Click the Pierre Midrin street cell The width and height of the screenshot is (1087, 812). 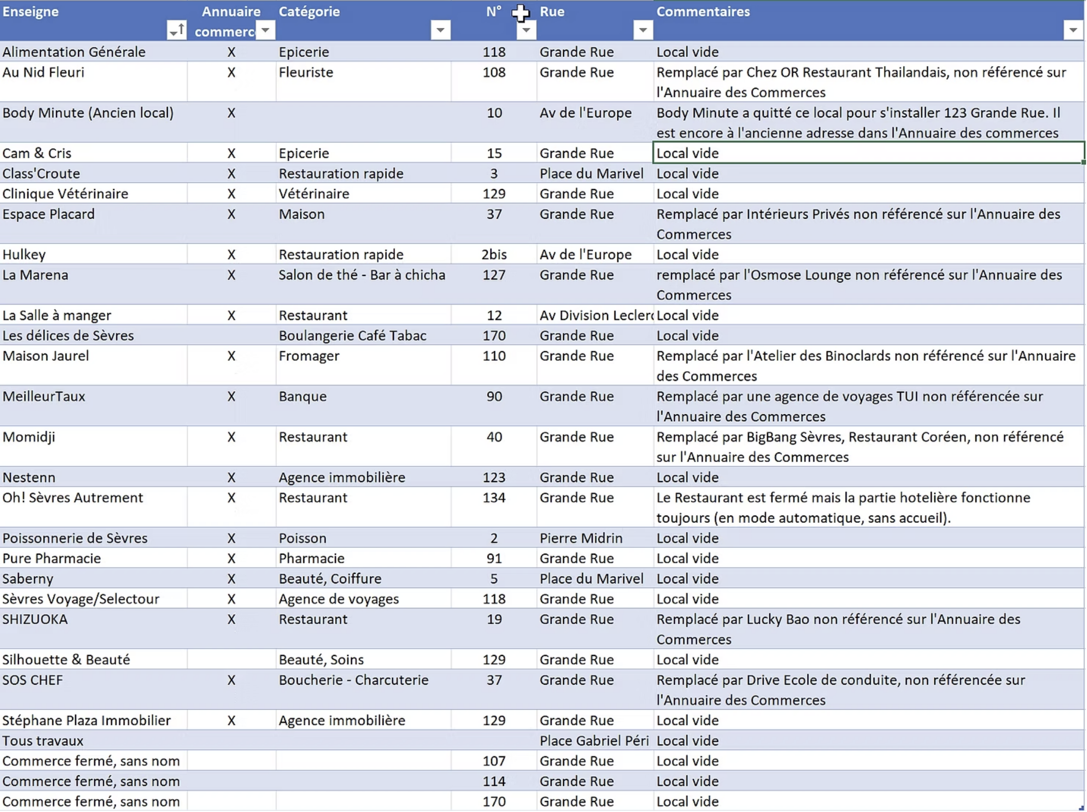click(x=581, y=539)
